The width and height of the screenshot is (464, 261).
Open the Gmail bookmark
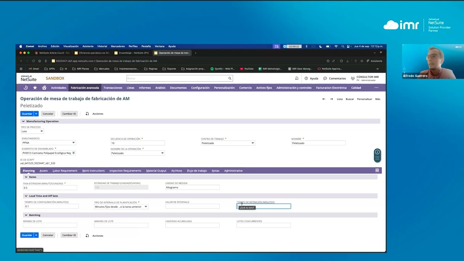click(34, 69)
